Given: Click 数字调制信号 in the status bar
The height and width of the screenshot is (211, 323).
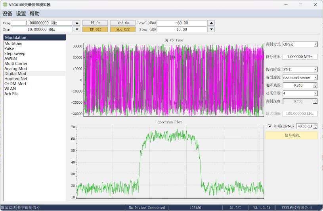Looking at the screenshot, I should pyautogui.click(x=29, y=207).
